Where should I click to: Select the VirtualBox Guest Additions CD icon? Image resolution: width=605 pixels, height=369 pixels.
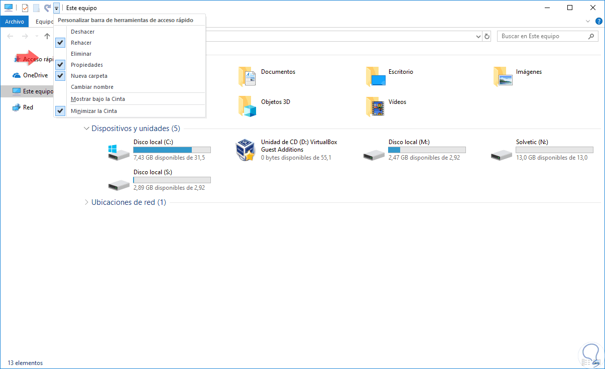[x=246, y=150]
